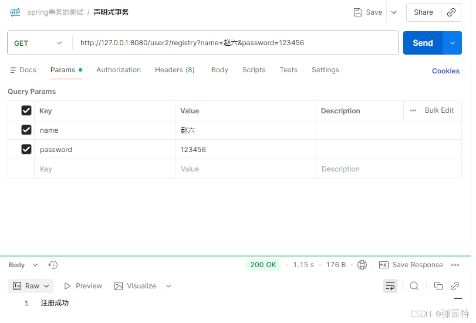
Task: Click the value cell 赵六
Action: [245, 130]
